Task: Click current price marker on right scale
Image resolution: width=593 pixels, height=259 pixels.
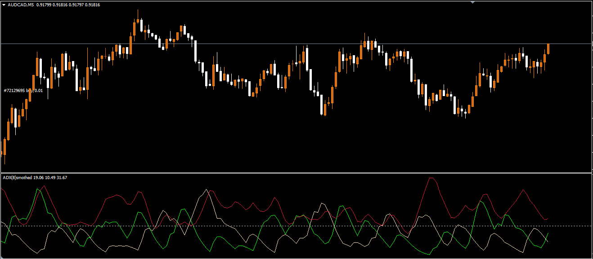Action: [x=592, y=44]
